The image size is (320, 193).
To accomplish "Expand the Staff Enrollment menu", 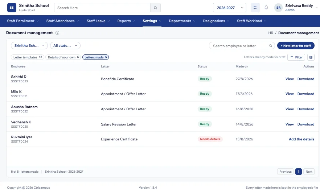I will click(x=23, y=21).
